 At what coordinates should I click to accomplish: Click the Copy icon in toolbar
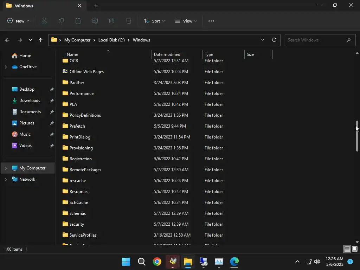61,21
